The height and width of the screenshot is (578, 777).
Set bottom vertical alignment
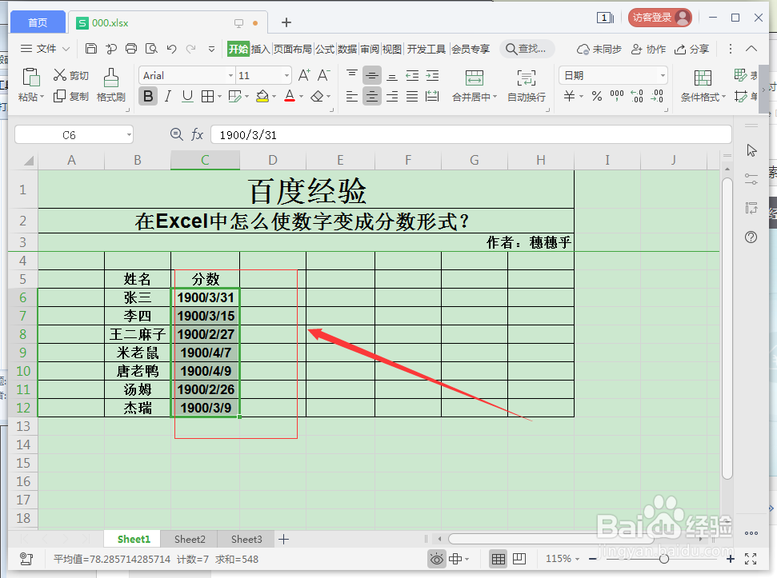point(392,76)
